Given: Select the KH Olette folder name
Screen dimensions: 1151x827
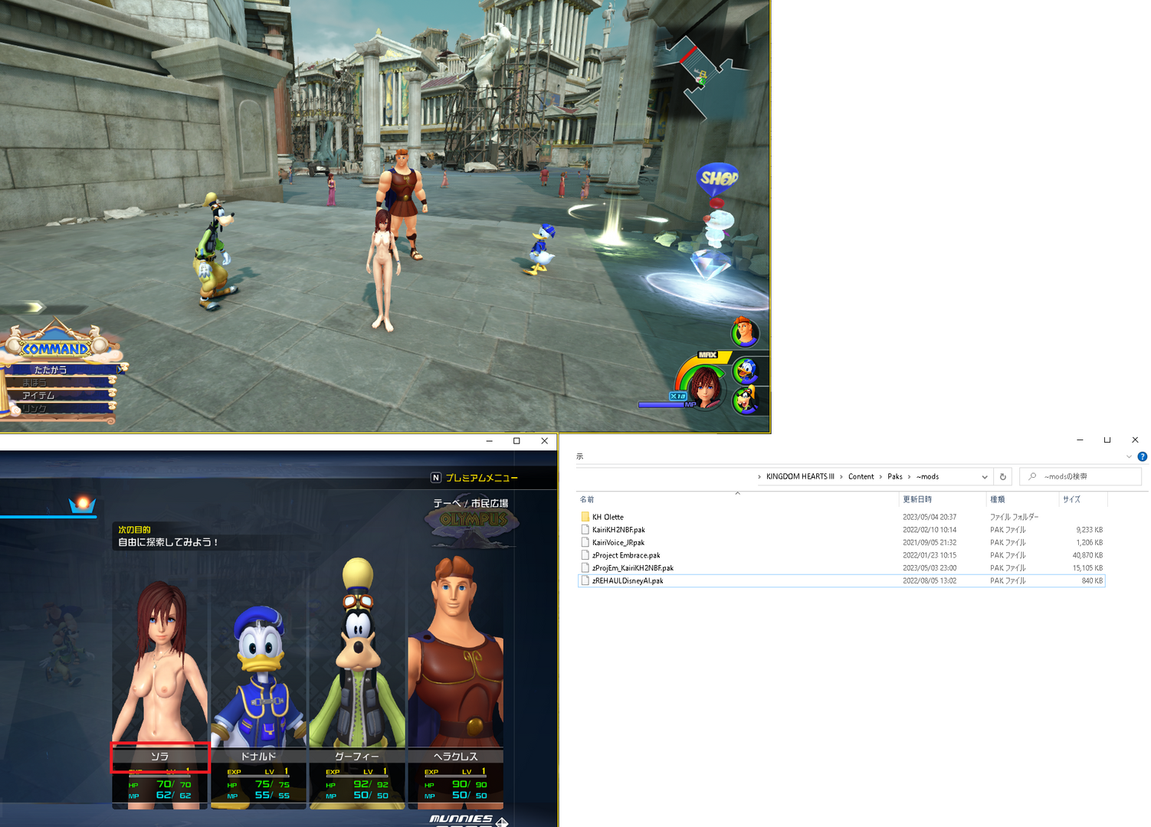Looking at the screenshot, I should 608,517.
